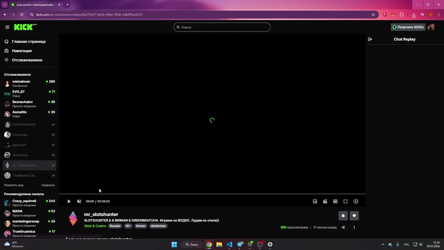Unmute the video player sound
Viewport: 444px width, 250px height.
click(79, 201)
